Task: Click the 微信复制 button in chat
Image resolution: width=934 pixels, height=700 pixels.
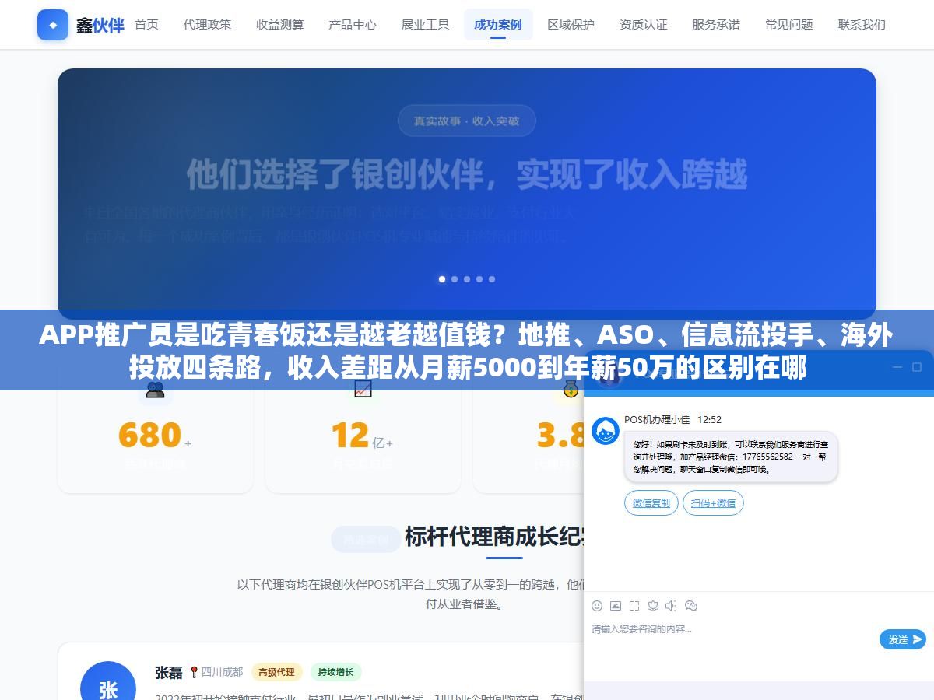Action: [651, 503]
